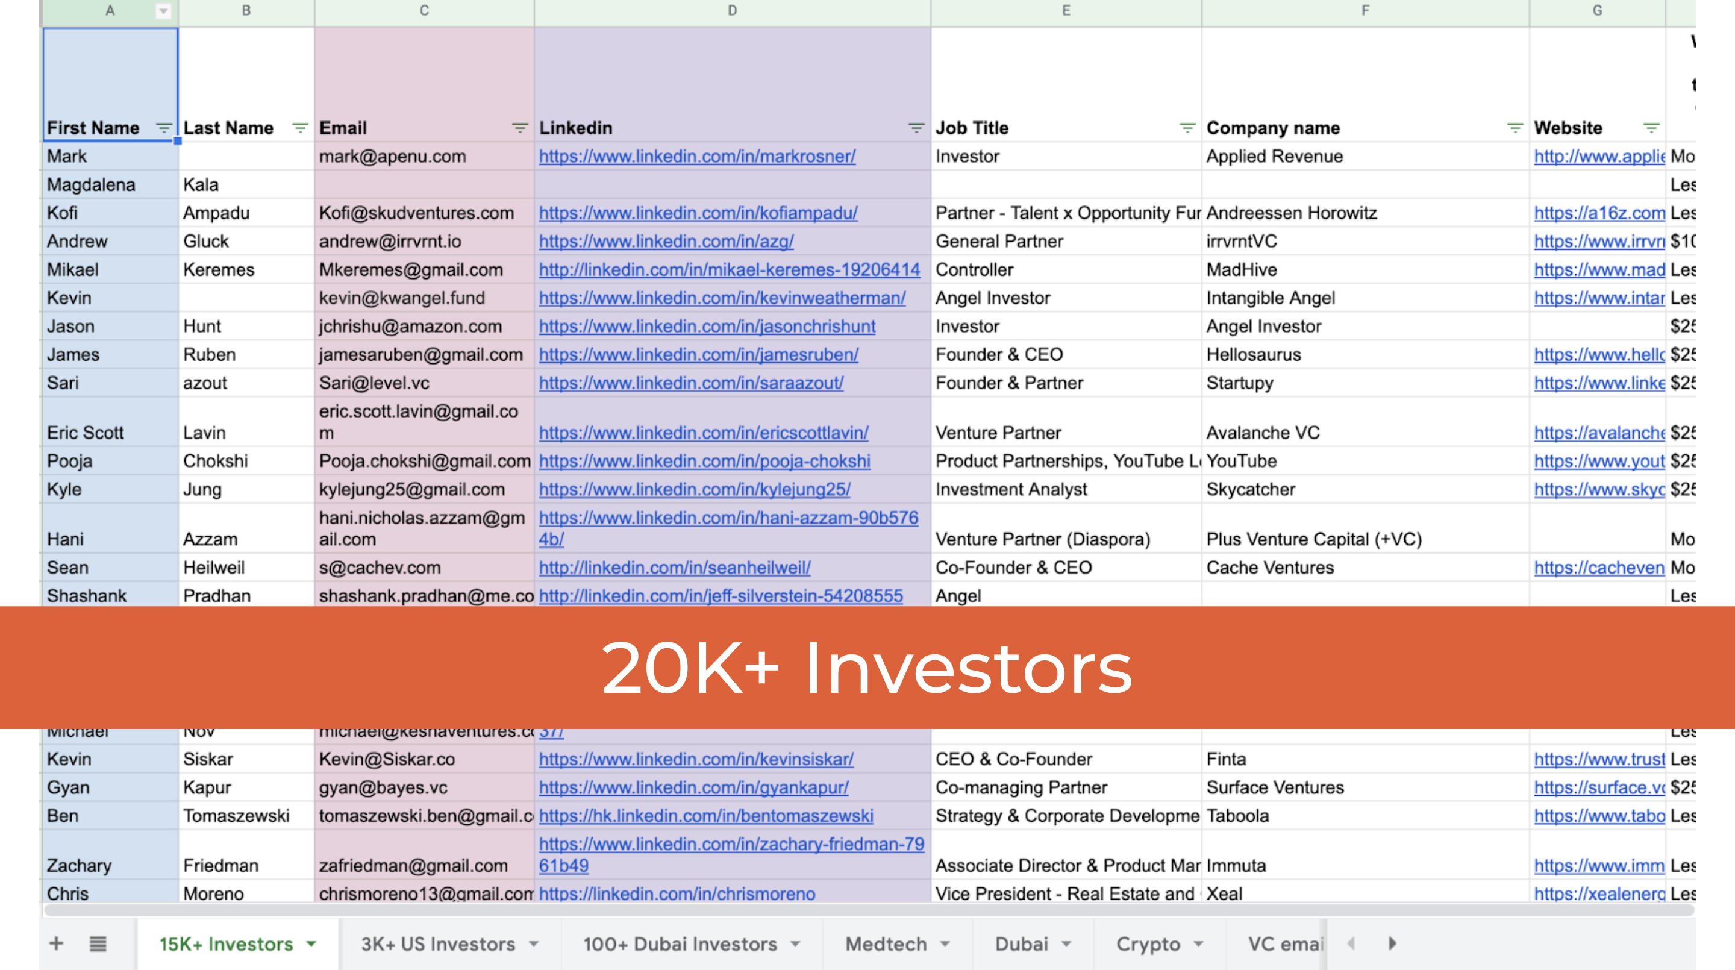Select cell 'Avalanche VC'
Viewport: 1735px width, 970px height.
tap(1365, 422)
